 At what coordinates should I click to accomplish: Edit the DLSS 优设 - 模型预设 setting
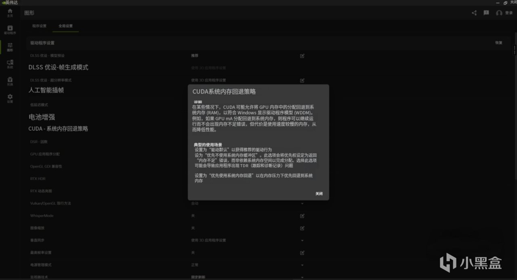coord(302,56)
